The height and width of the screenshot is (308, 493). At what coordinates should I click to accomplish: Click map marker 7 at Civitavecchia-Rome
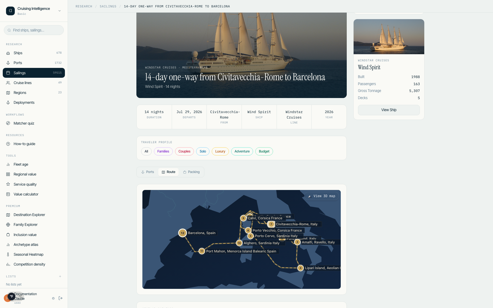[x=271, y=224]
